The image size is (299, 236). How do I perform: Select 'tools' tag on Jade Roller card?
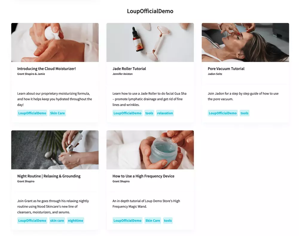(x=149, y=113)
